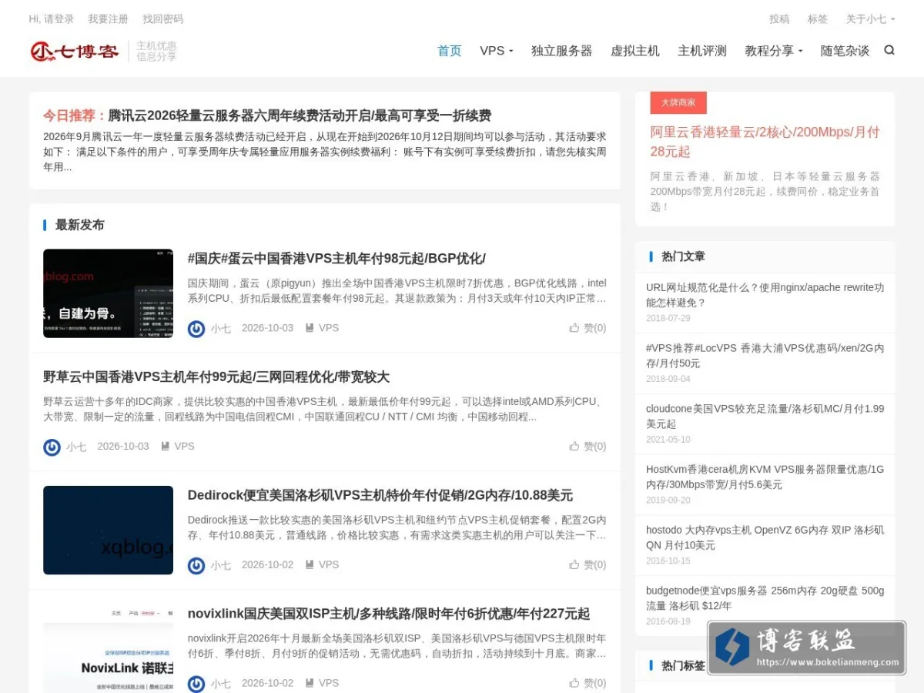Open hot article HostKvm香港cera机房
The width and height of the screenshot is (924, 693).
pos(765,477)
